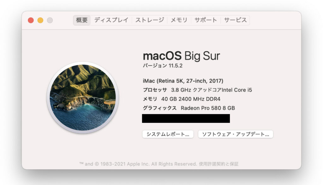Switch to the ディスプレイ tab

pos(111,20)
